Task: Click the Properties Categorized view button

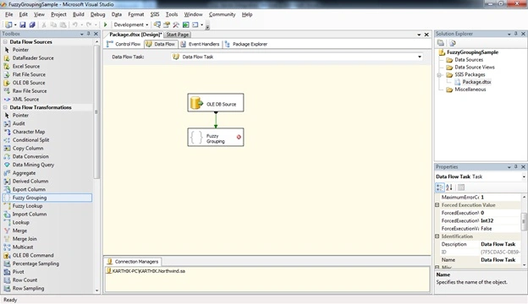Action: point(440,187)
